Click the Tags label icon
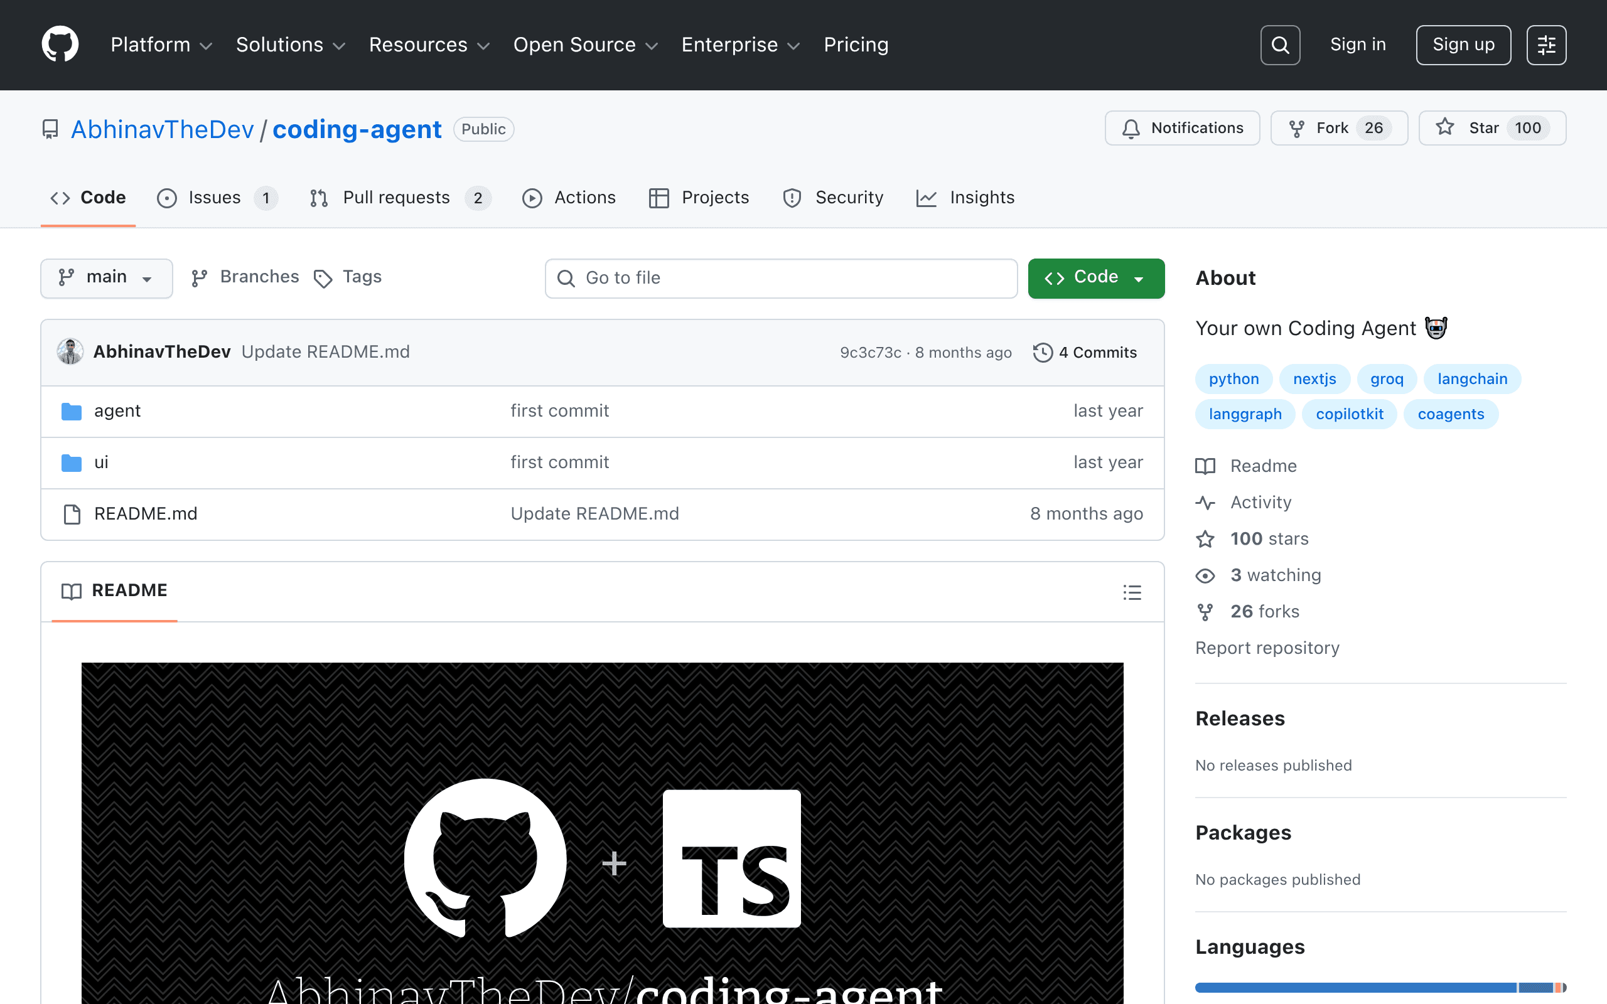This screenshot has width=1607, height=1004. (323, 279)
